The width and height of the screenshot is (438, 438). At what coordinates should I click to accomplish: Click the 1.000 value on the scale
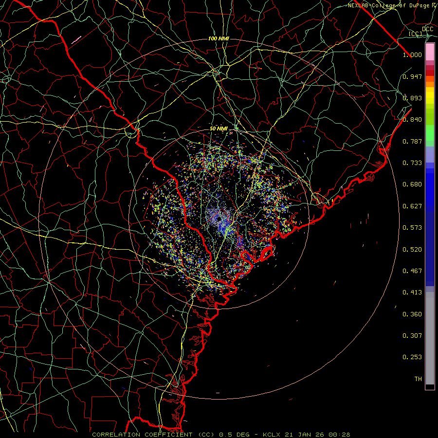point(412,55)
